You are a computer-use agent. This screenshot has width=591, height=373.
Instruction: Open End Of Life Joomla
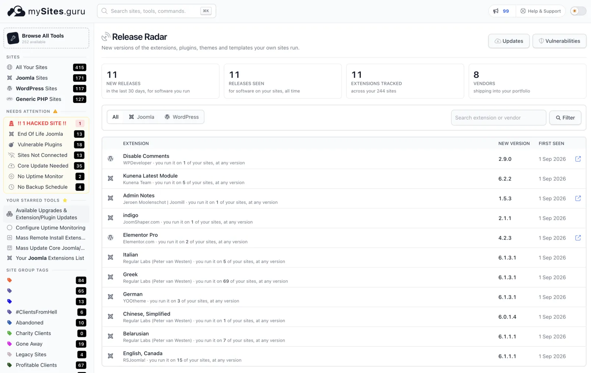pyautogui.click(x=46, y=134)
